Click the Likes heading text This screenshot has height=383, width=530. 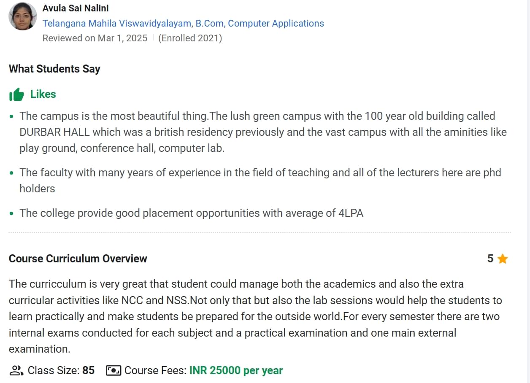[43, 94]
